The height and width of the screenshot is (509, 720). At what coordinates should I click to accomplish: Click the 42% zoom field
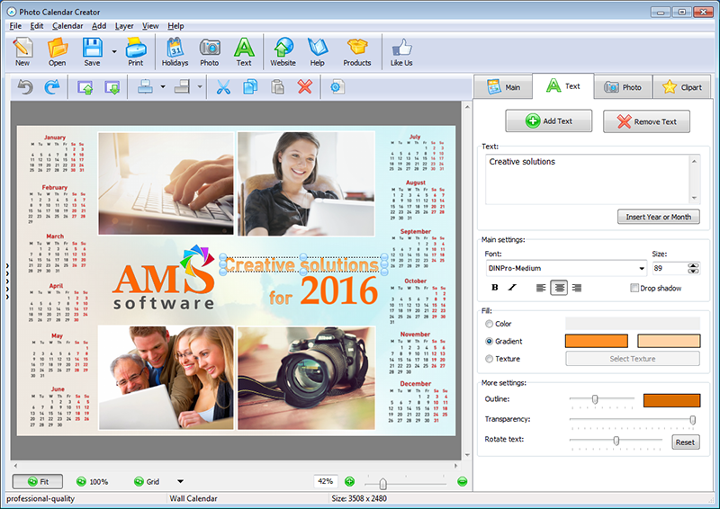(326, 481)
